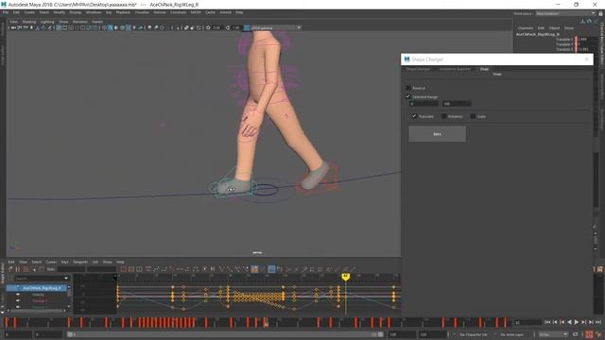
Task: Toggle the blue-highlighted icon in Graph Editor toolbar
Action: [271, 269]
